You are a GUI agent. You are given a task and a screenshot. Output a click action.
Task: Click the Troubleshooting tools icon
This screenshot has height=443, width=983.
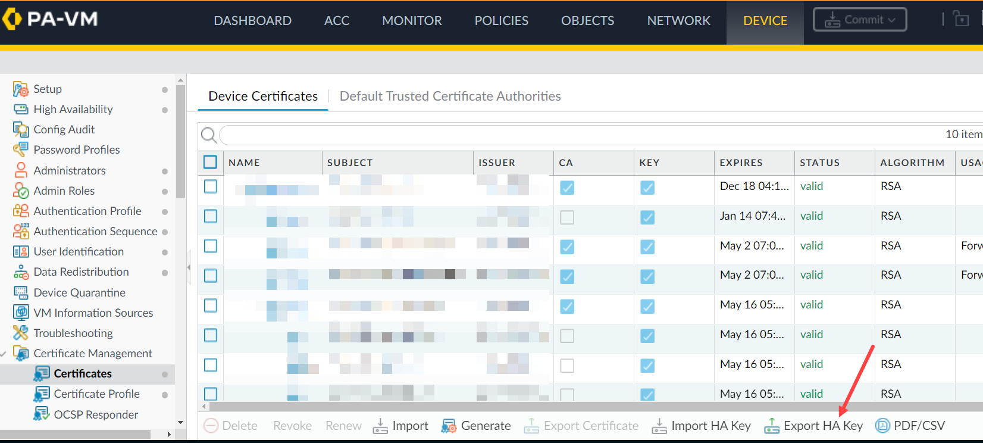(x=21, y=333)
